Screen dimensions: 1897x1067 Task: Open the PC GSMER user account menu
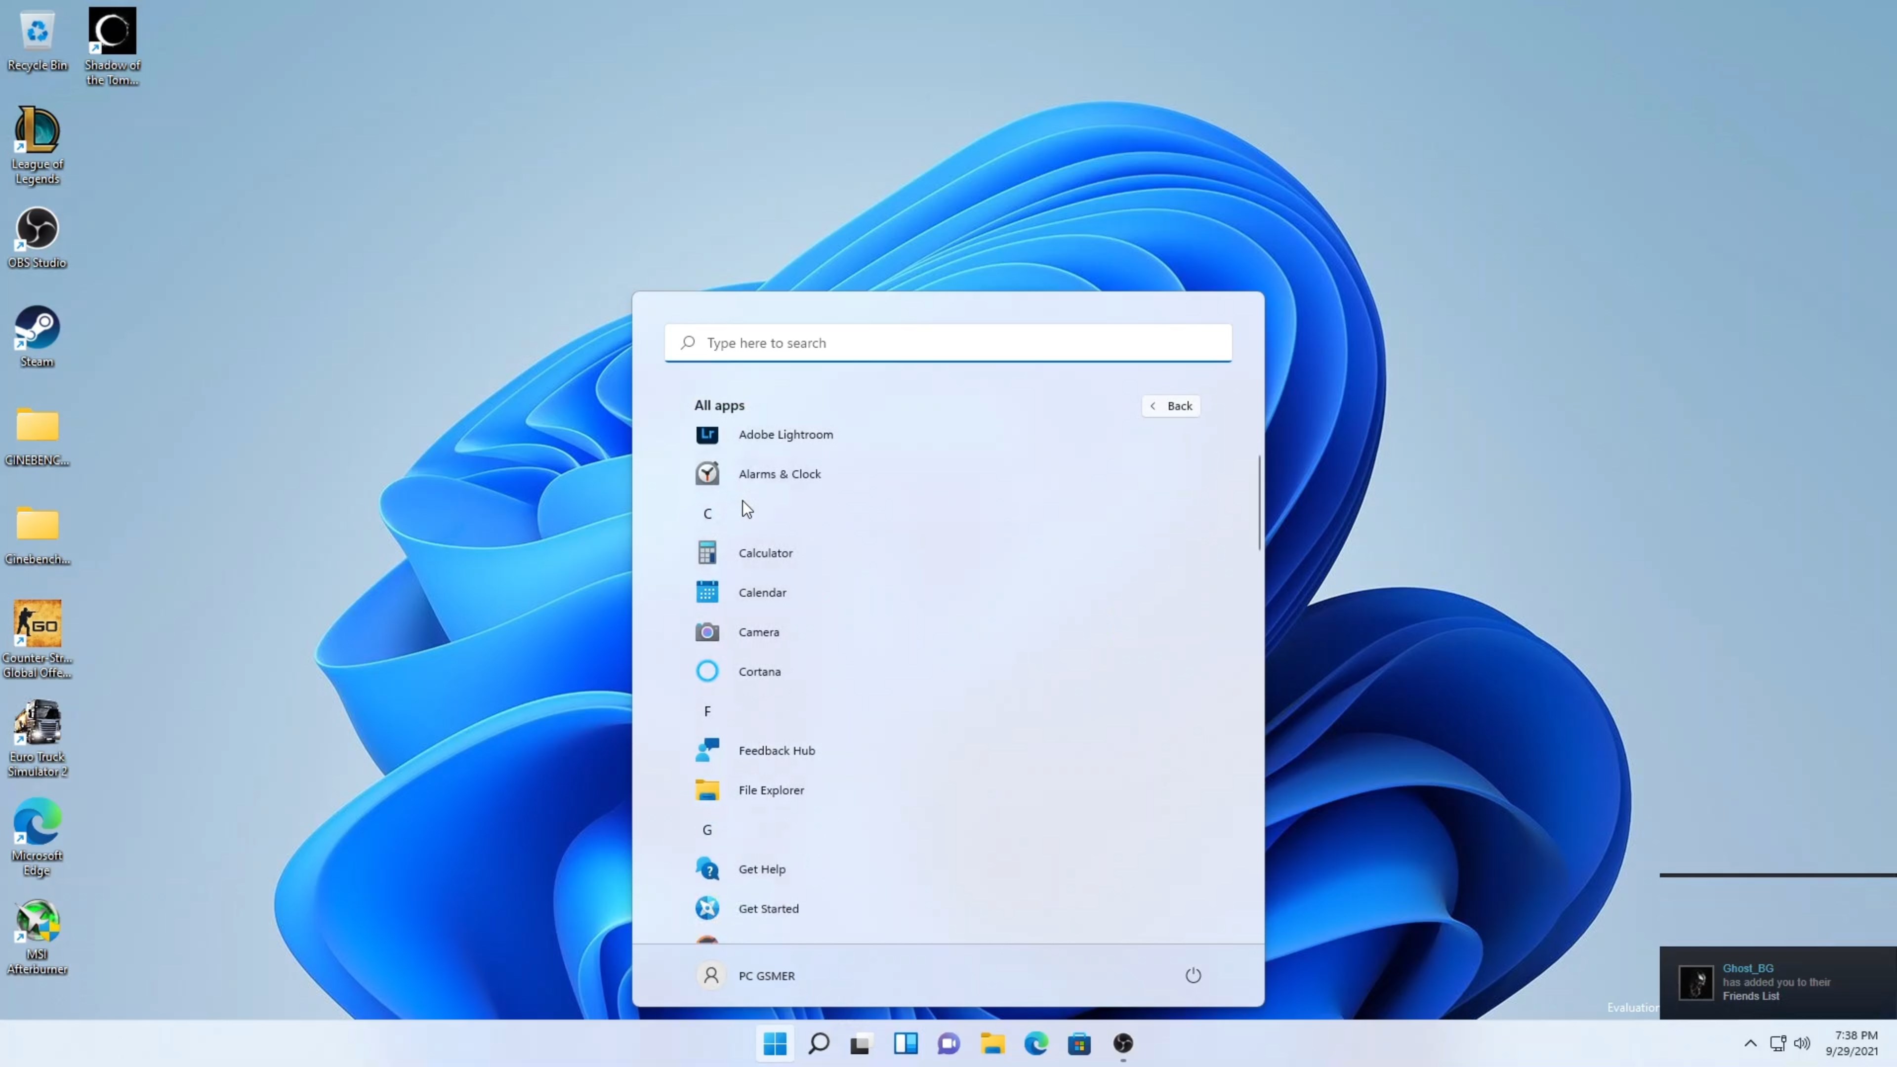tap(746, 976)
